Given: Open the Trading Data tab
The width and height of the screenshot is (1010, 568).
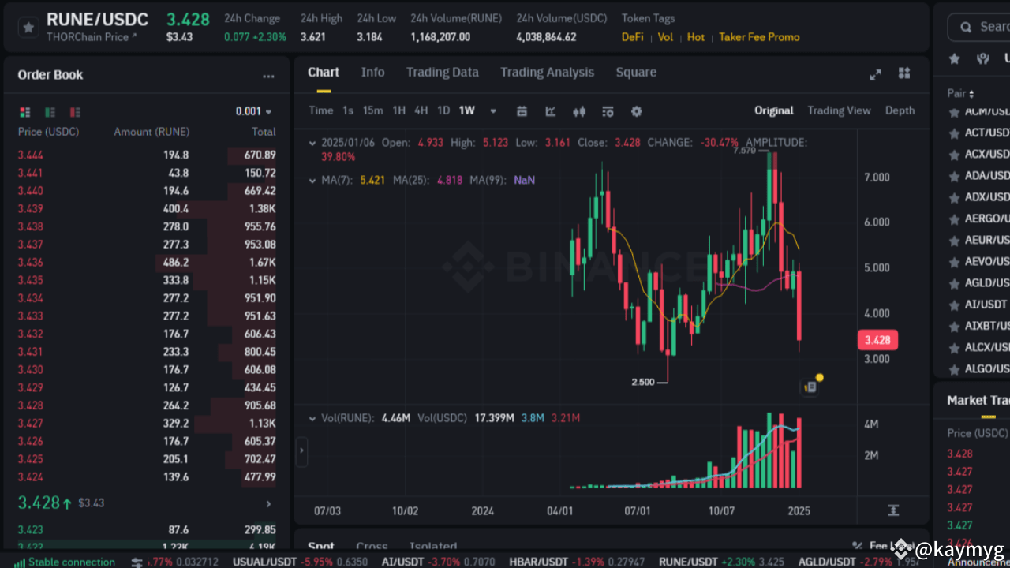Looking at the screenshot, I should click(x=442, y=73).
